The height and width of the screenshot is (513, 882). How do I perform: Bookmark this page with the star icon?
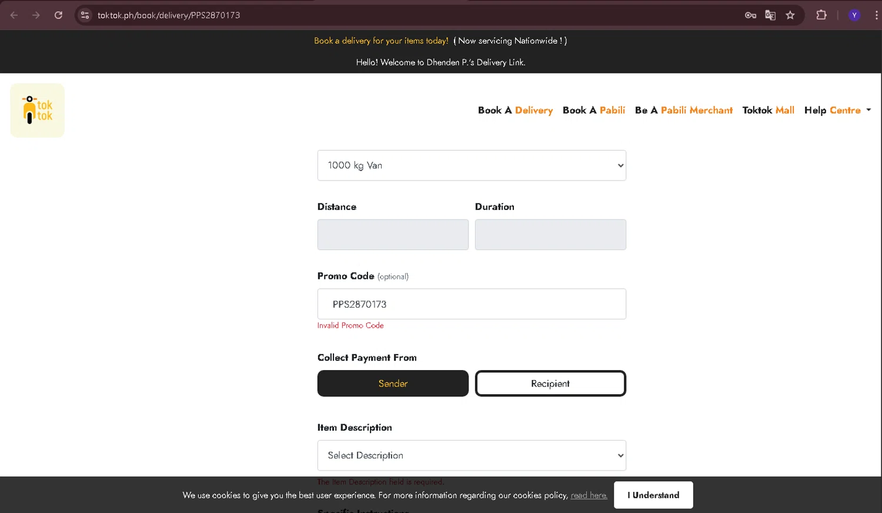pos(790,15)
